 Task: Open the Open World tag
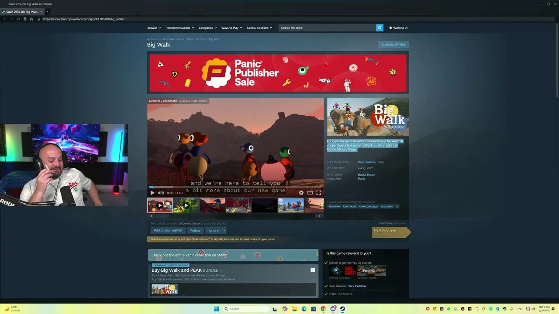pyautogui.click(x=349, y=206)
